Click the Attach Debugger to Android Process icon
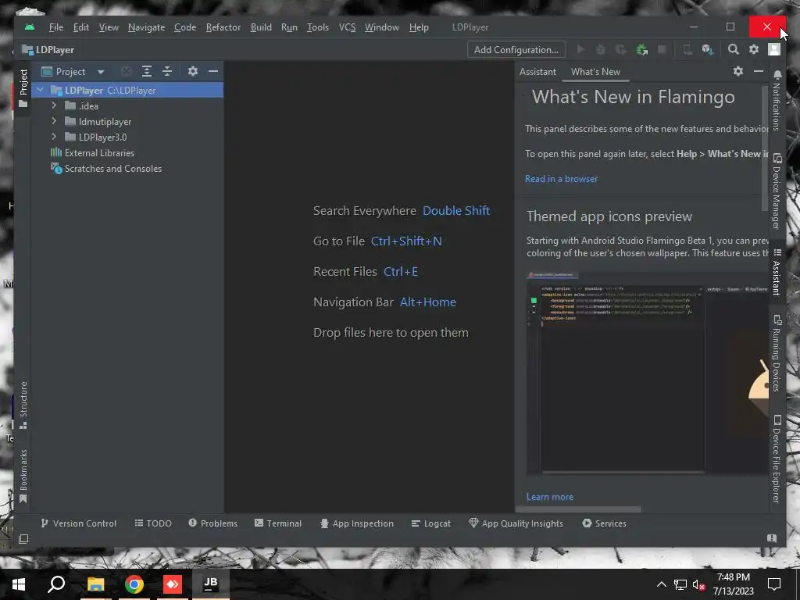This screenshot has height=600, width=800. point(642,49)
